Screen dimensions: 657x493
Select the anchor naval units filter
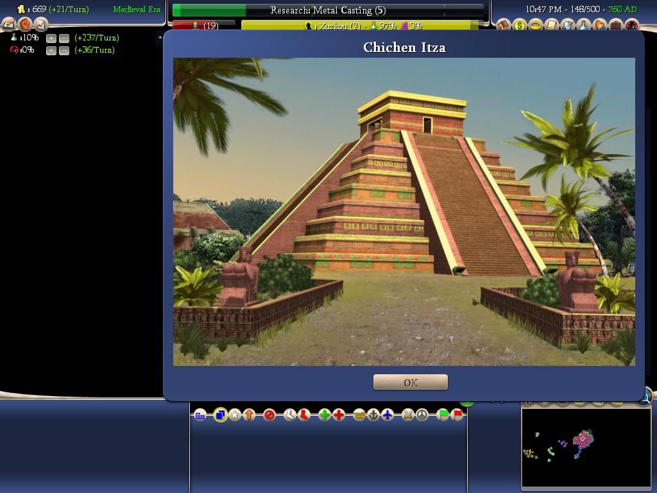coord(373,415)
